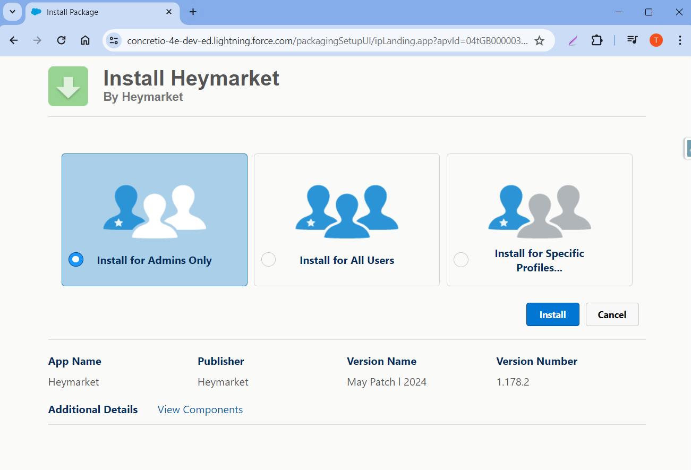
Task: Click the URL in the address bar
Action: tap(327, 40)
